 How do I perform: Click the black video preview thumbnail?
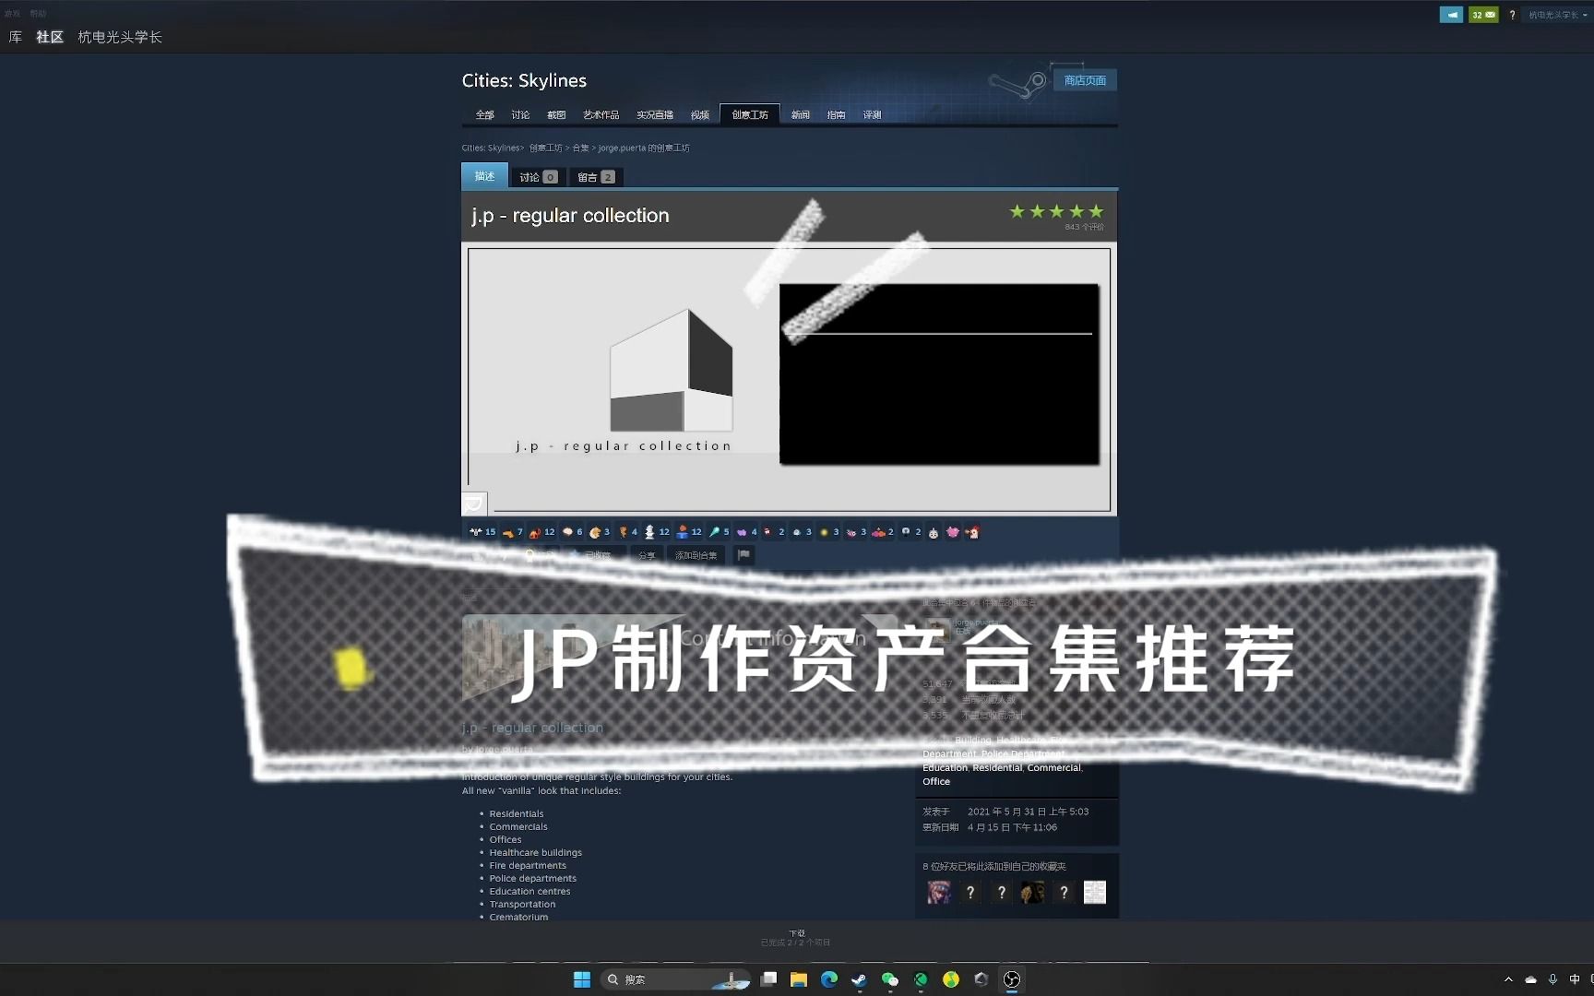coord(939,374)
